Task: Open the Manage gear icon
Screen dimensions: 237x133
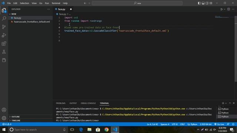Action: [4, 118]
